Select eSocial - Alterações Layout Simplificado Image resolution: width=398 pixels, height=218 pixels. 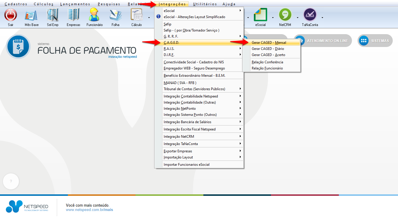pyautogui.click(x=199, y=17)
